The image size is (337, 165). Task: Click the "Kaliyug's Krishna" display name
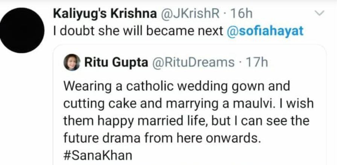click(x=105, y=14)
